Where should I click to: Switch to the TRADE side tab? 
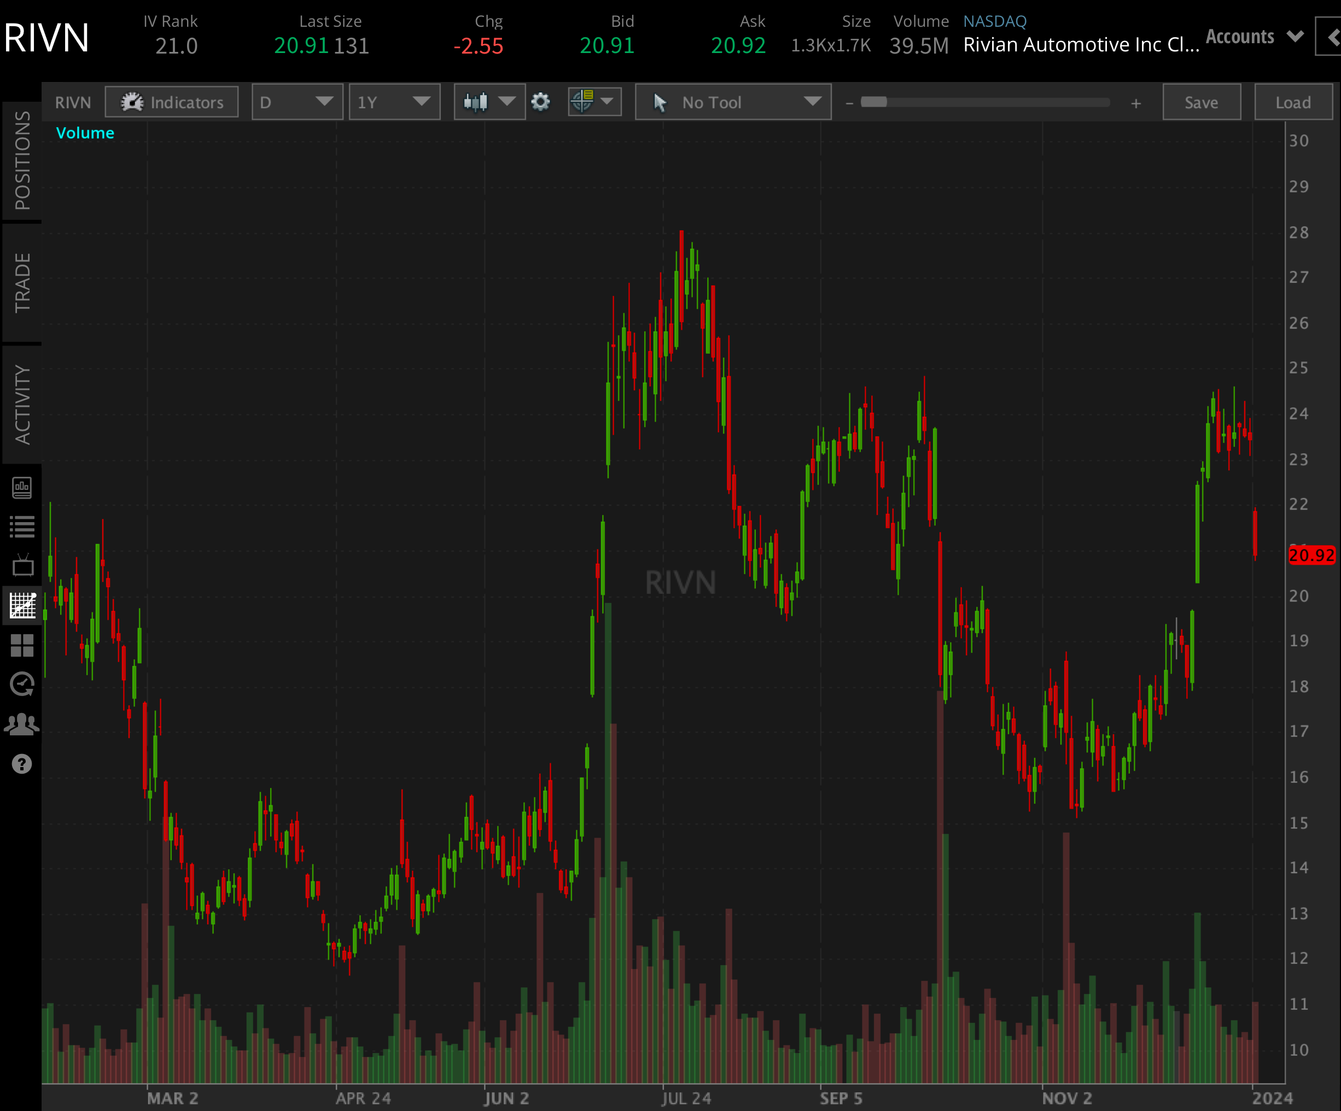point(22,282)
